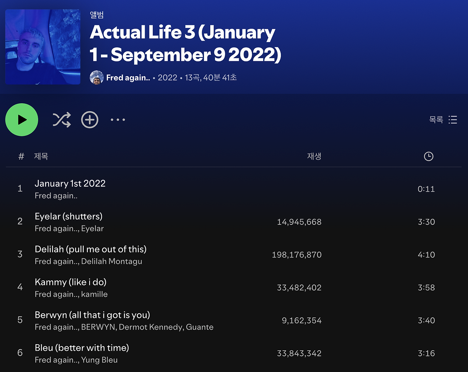Select the track Berwyn (all that i got is you)

[93, 315]
